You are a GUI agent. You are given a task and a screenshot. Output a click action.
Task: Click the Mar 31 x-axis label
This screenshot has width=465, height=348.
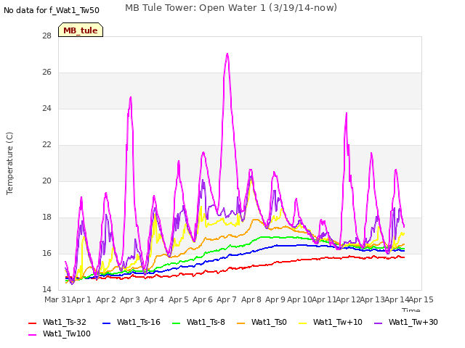coord(57,299)
